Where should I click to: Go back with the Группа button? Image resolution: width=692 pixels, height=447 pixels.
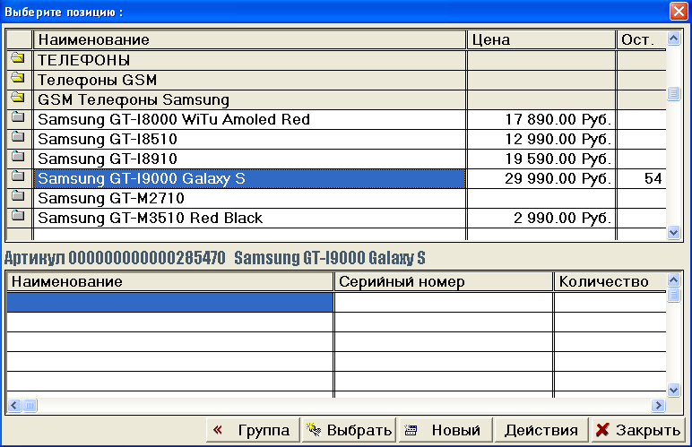[253, 430]
